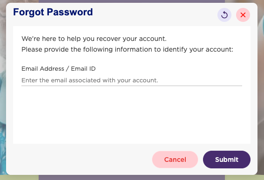This screenshot has height=180, width=264.
Task: Click the purple strip beneath the dialog
Action: (132, 178)
